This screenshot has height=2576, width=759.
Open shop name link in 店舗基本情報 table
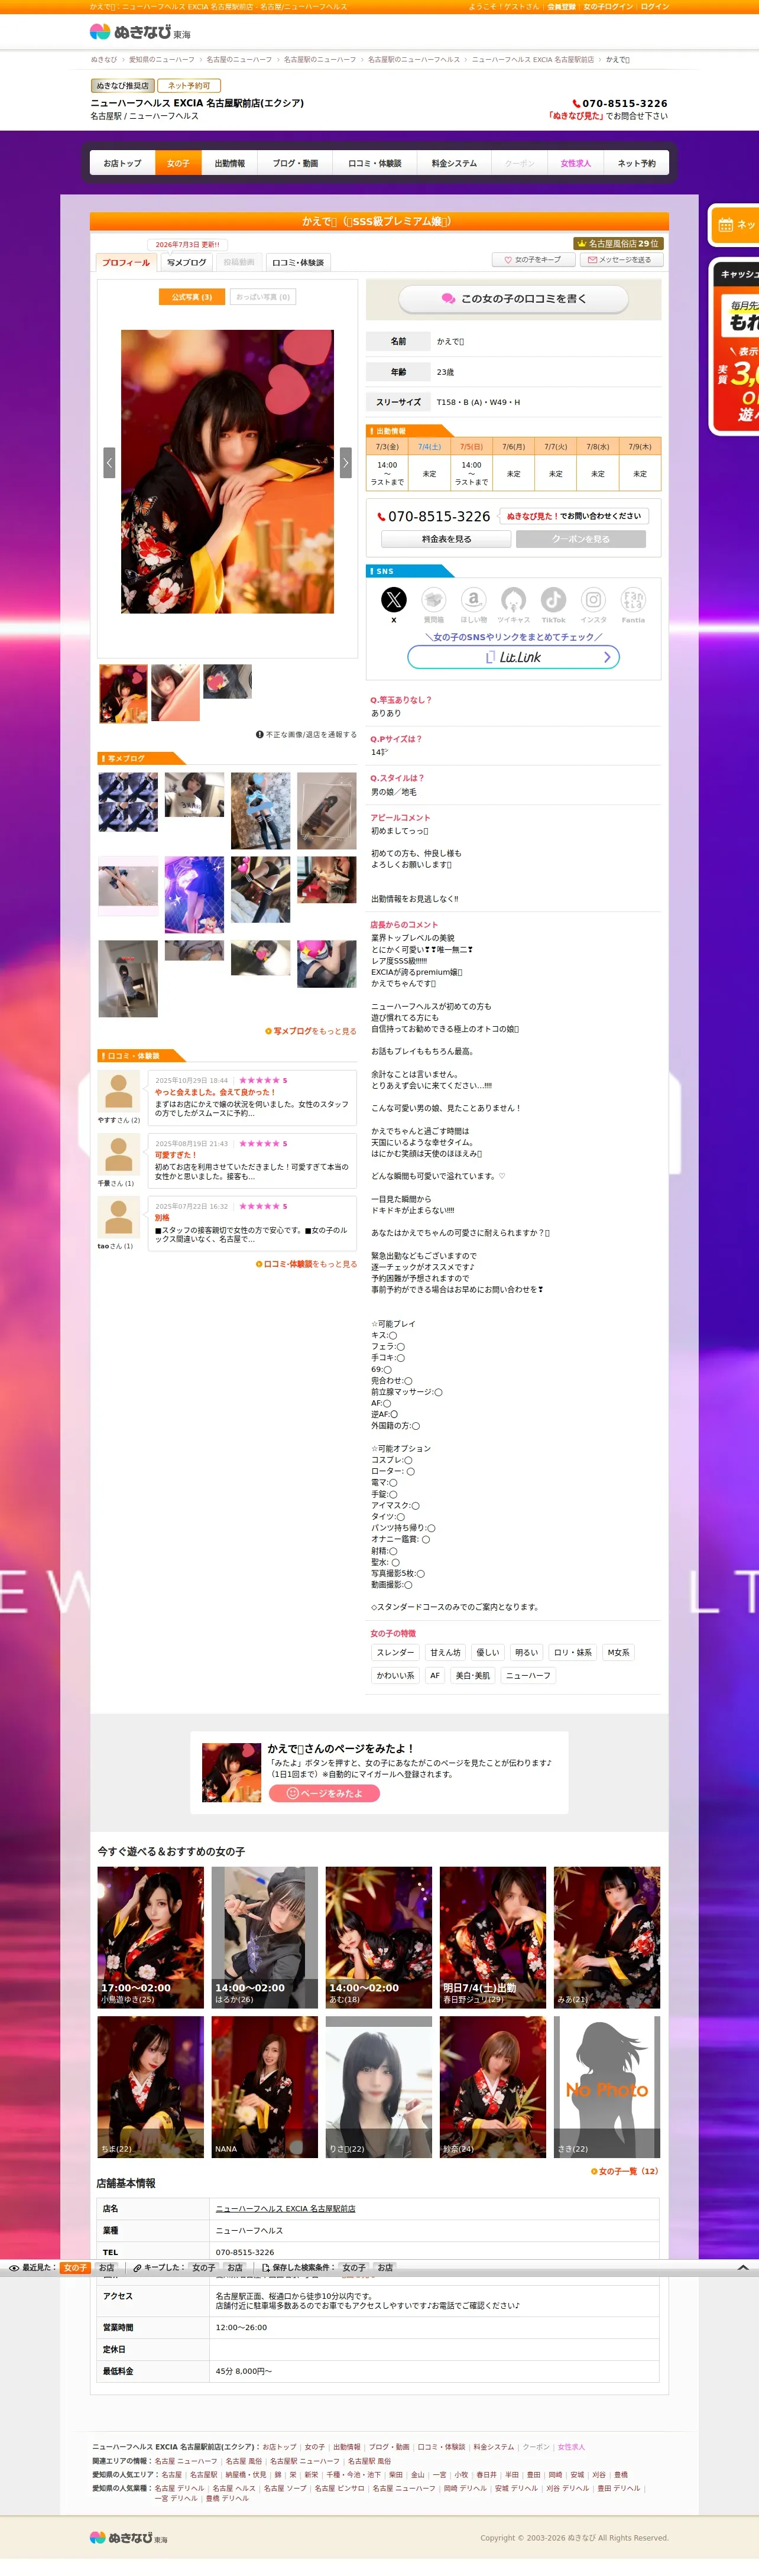click(285, 2208)
